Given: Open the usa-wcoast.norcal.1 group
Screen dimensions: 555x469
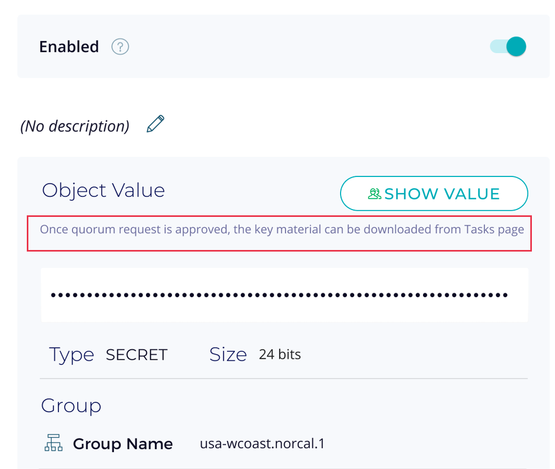Looking at the screenshot, I should click(262, 444).
